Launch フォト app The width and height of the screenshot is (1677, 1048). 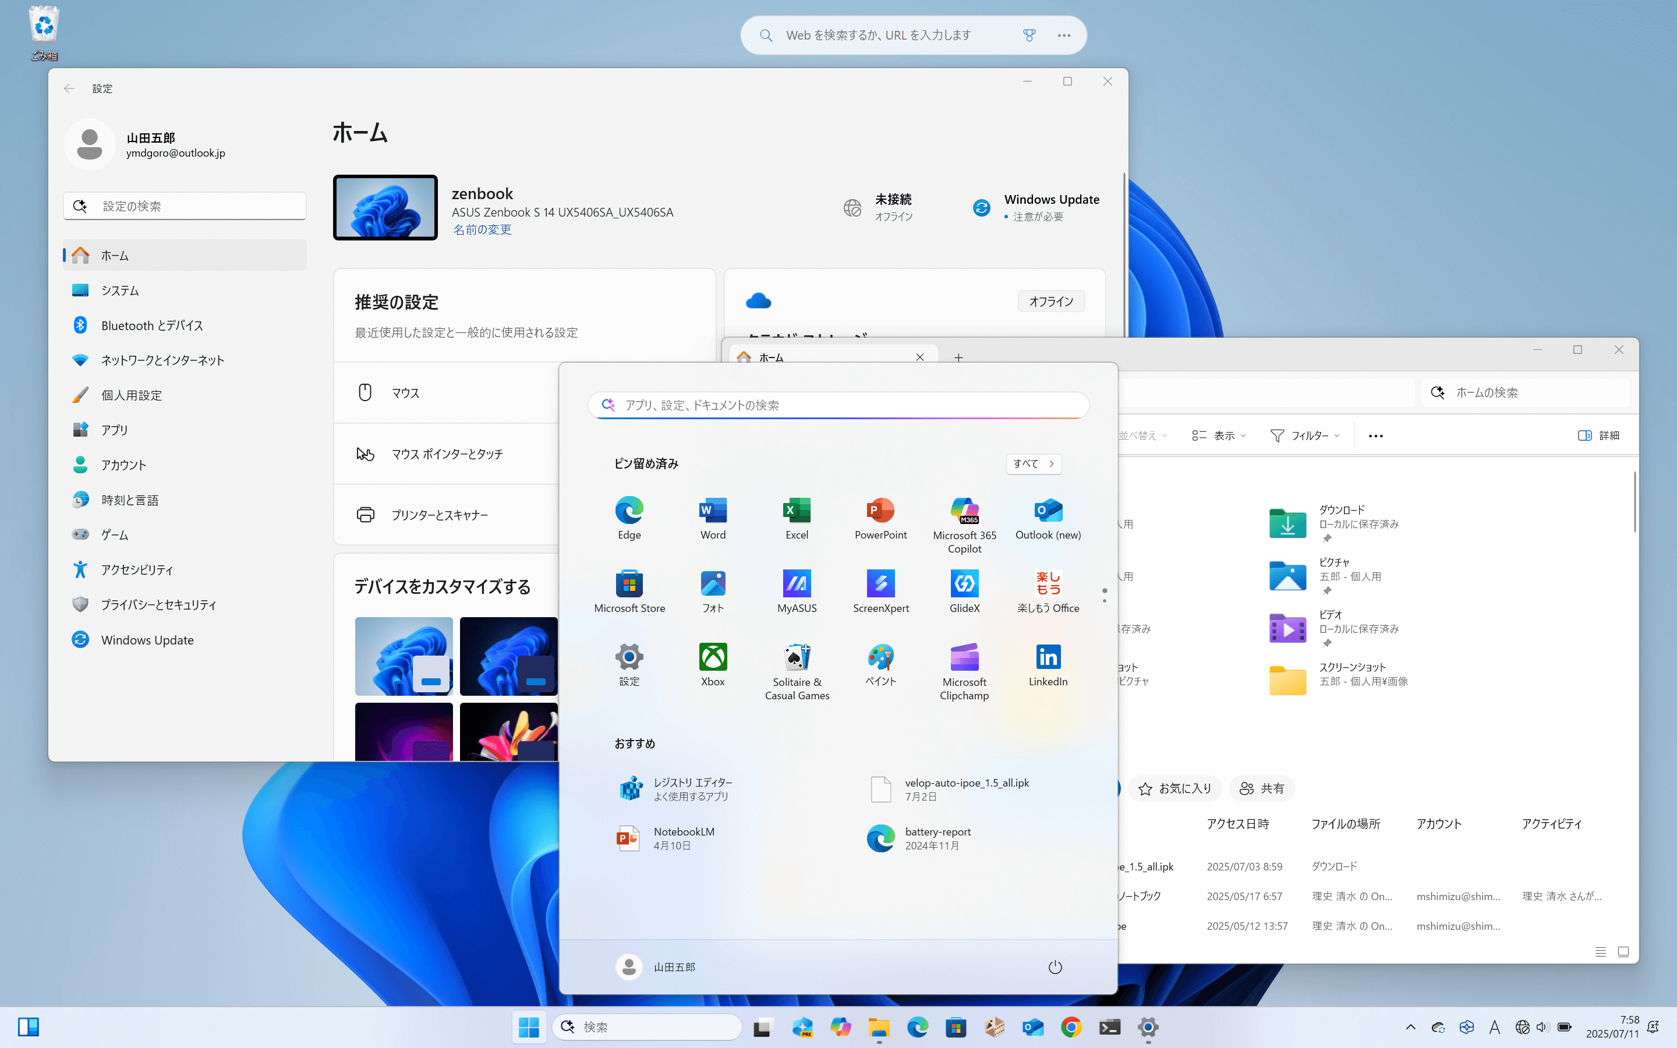click(x=713, y=591)
